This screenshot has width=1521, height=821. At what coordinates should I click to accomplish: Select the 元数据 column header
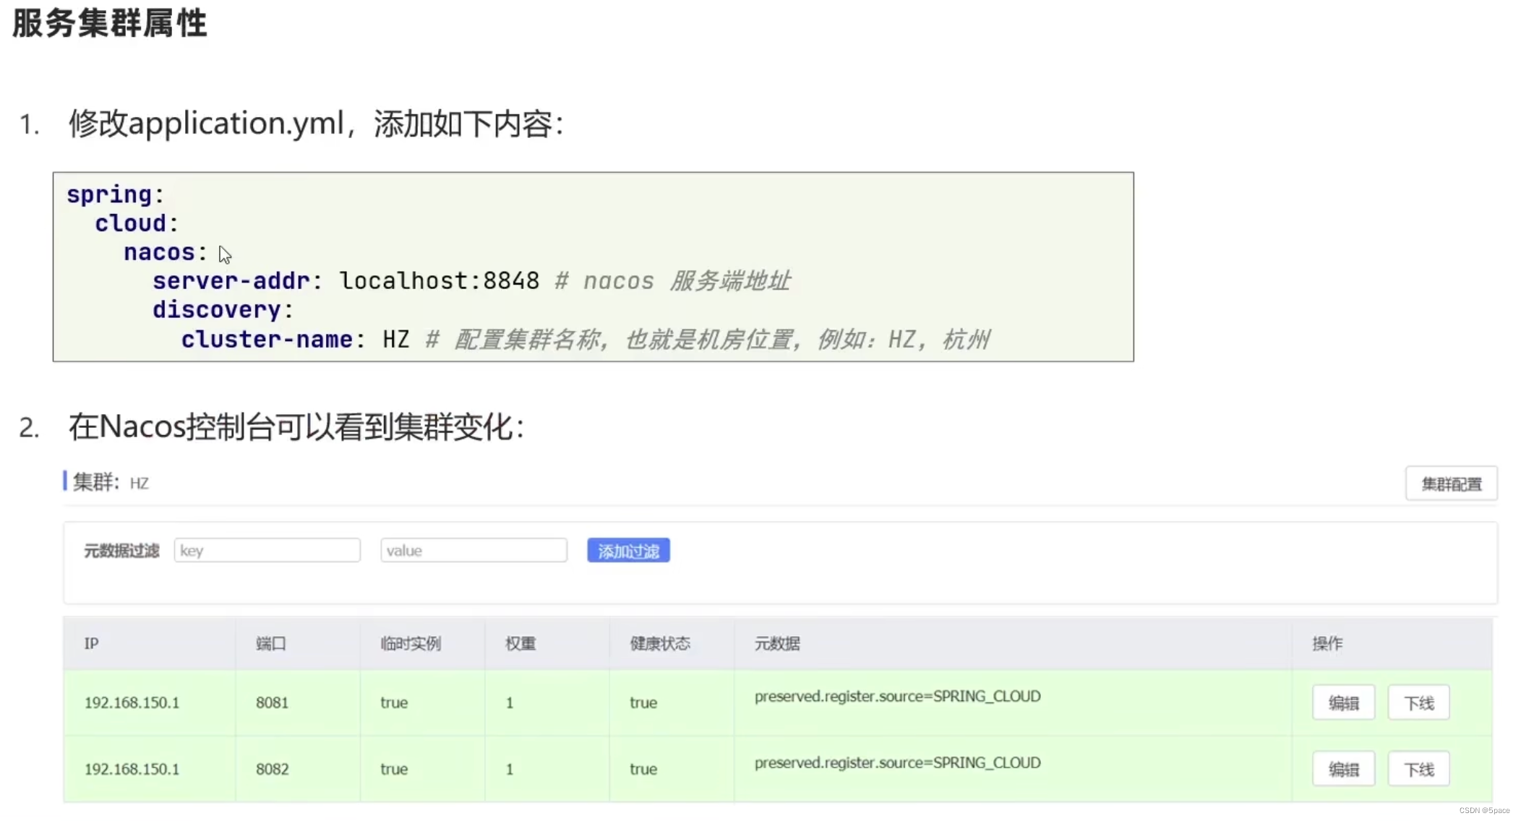click(x=777, y=643)
